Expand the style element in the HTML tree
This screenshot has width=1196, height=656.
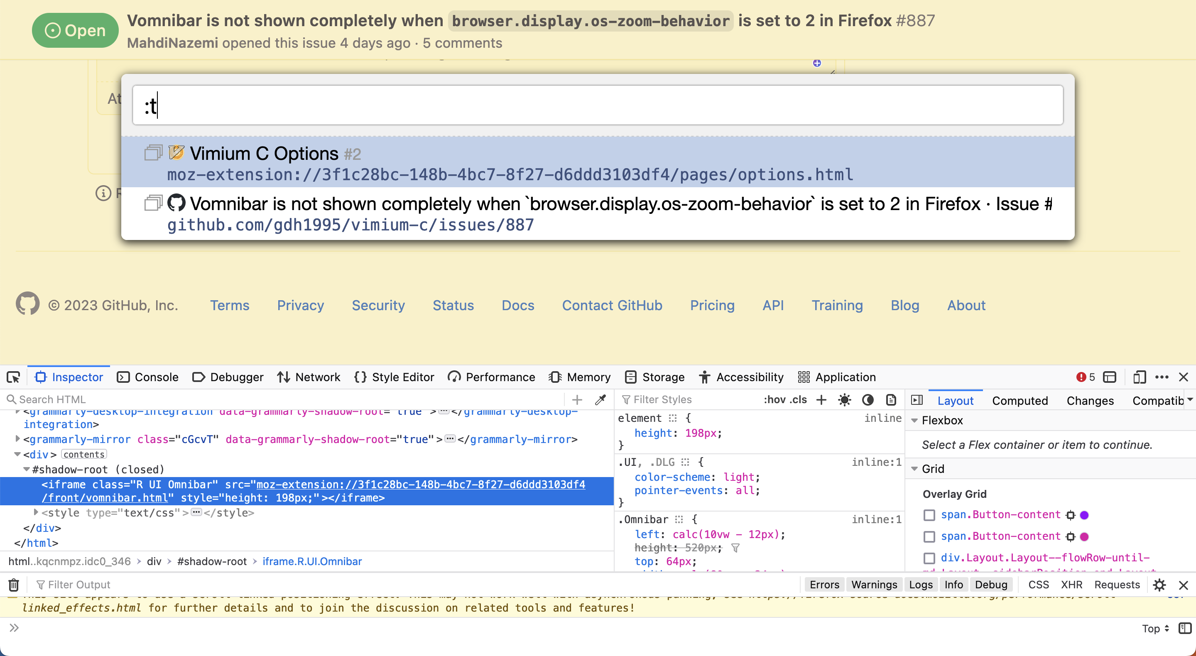[36, 512]
